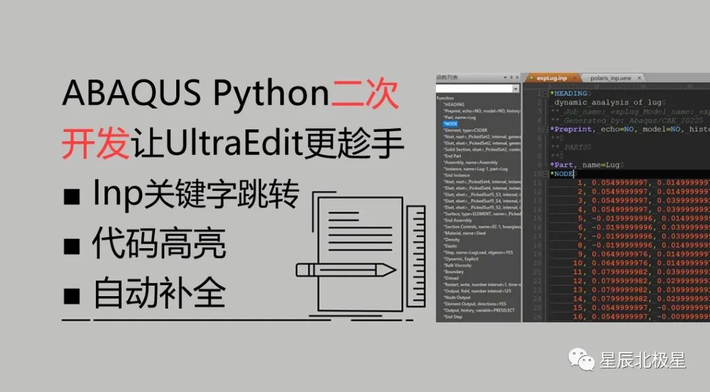Select '*Nset, nset=_PickedSet4' entry
This screenshot has height=392, width=710.
pos(481,182)
